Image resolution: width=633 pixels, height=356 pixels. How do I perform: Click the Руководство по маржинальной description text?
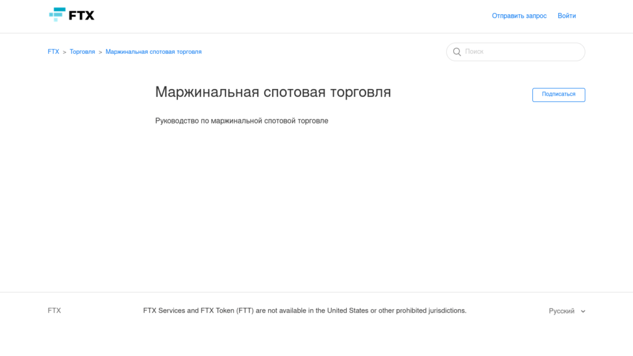[x=242, y=121]
